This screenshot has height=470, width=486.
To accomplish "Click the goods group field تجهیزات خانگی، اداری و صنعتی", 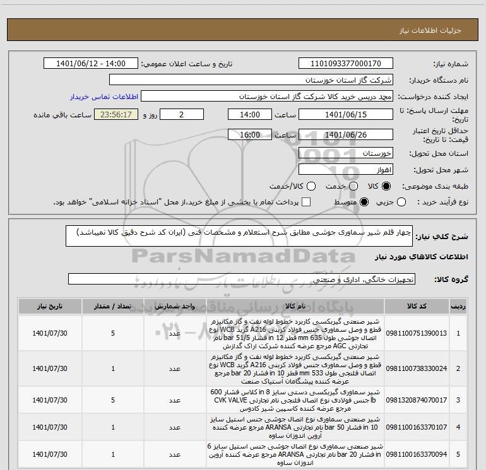I will coord(242,279).
